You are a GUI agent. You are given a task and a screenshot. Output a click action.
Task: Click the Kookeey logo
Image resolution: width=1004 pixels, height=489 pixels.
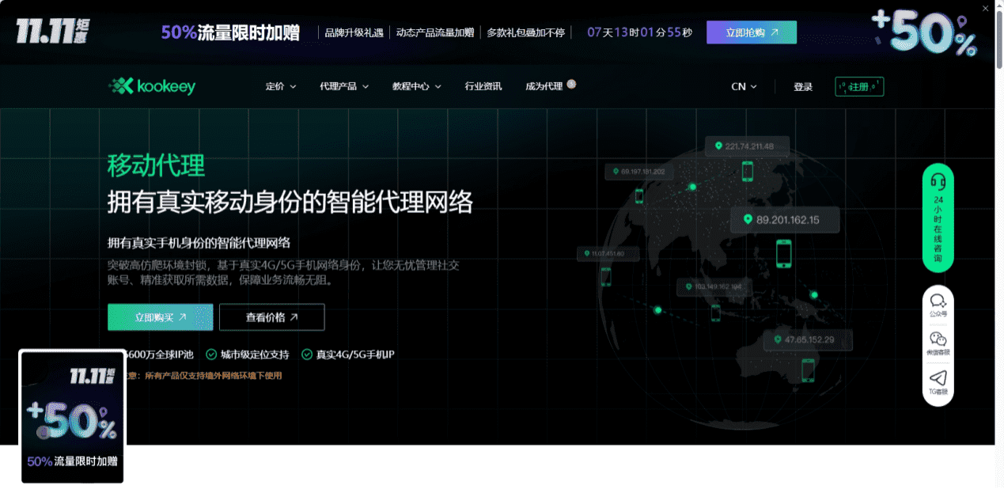click(x=152, y=86)
